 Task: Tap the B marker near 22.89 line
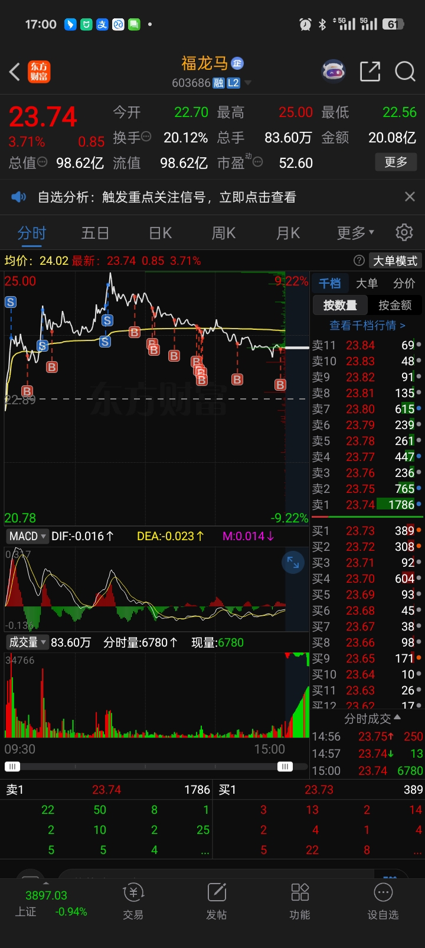point(27,391)
